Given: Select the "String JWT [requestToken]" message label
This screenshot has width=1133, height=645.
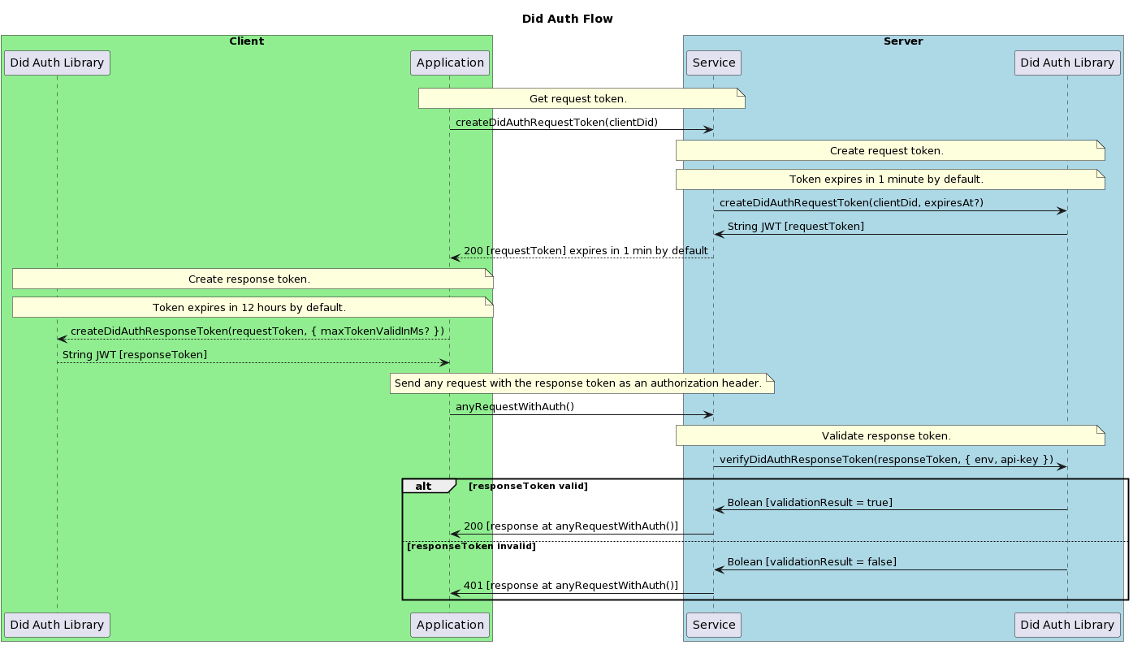Looking at the screenshot, I should (x=796, y=226).
